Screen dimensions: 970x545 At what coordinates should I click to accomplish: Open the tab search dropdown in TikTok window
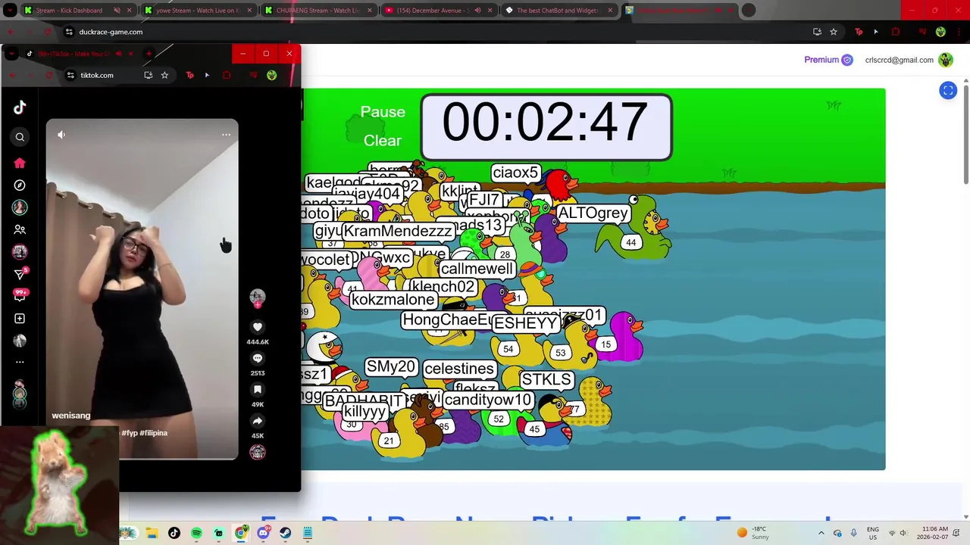[x=12, y=54]
